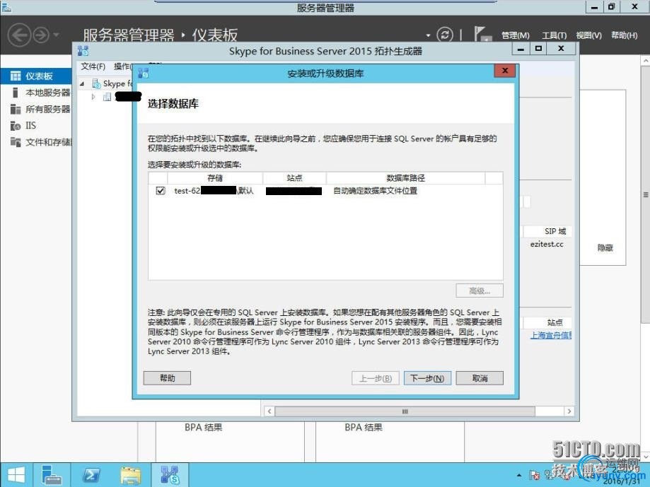
Task: Open 仪表板 in Server Manager sidebar
Action: point(35,76)
